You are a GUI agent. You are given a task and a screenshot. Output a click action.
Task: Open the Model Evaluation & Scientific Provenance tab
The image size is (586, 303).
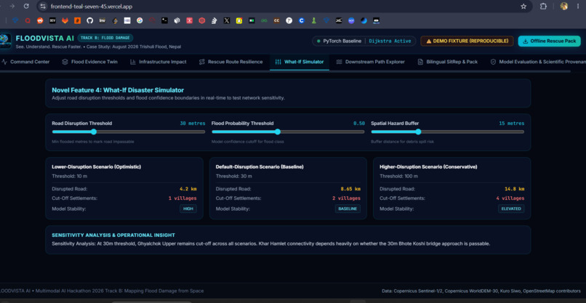[537, 62]
